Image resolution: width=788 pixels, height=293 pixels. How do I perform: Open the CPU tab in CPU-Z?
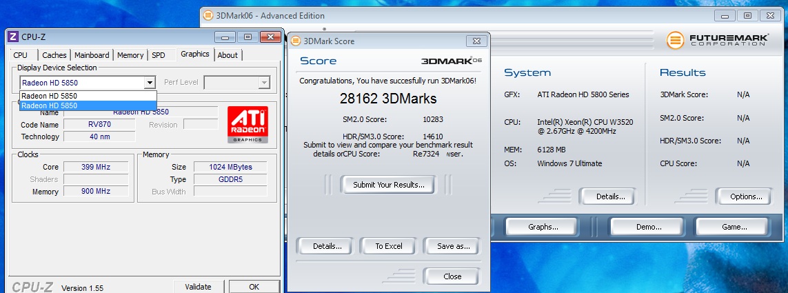click(x=21, y=55)
